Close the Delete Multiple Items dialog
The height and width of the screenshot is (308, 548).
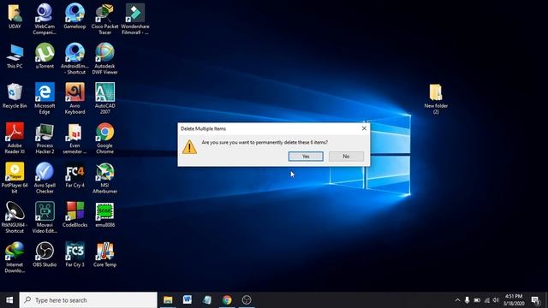click(364, 128)
